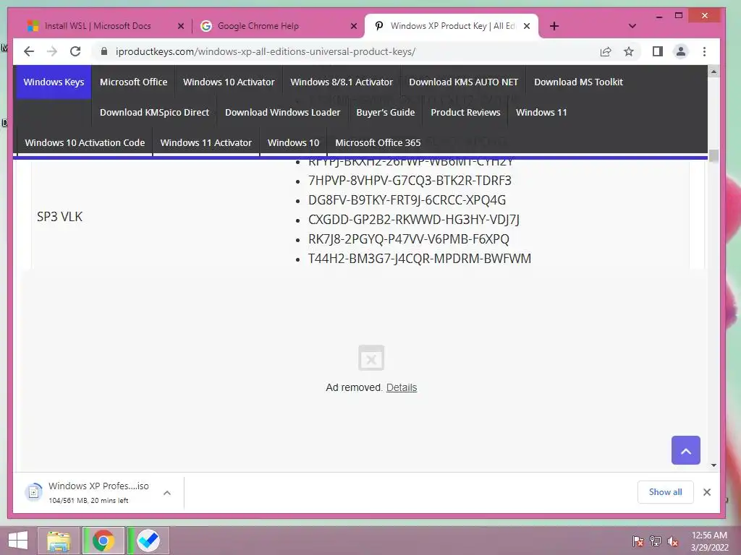
Task: Click the forward navigation arrow
Action: tap(52, 51)
